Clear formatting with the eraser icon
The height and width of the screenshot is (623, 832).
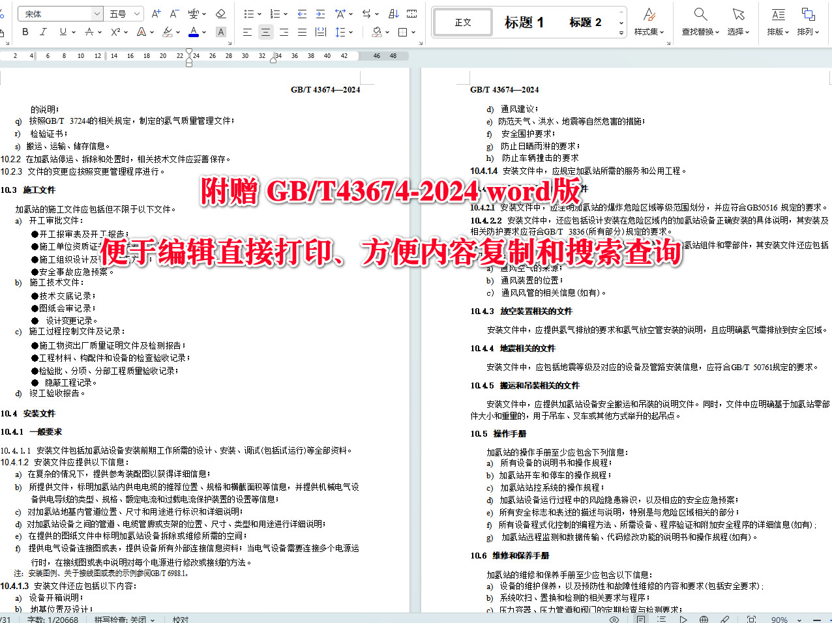coord(220,14)
